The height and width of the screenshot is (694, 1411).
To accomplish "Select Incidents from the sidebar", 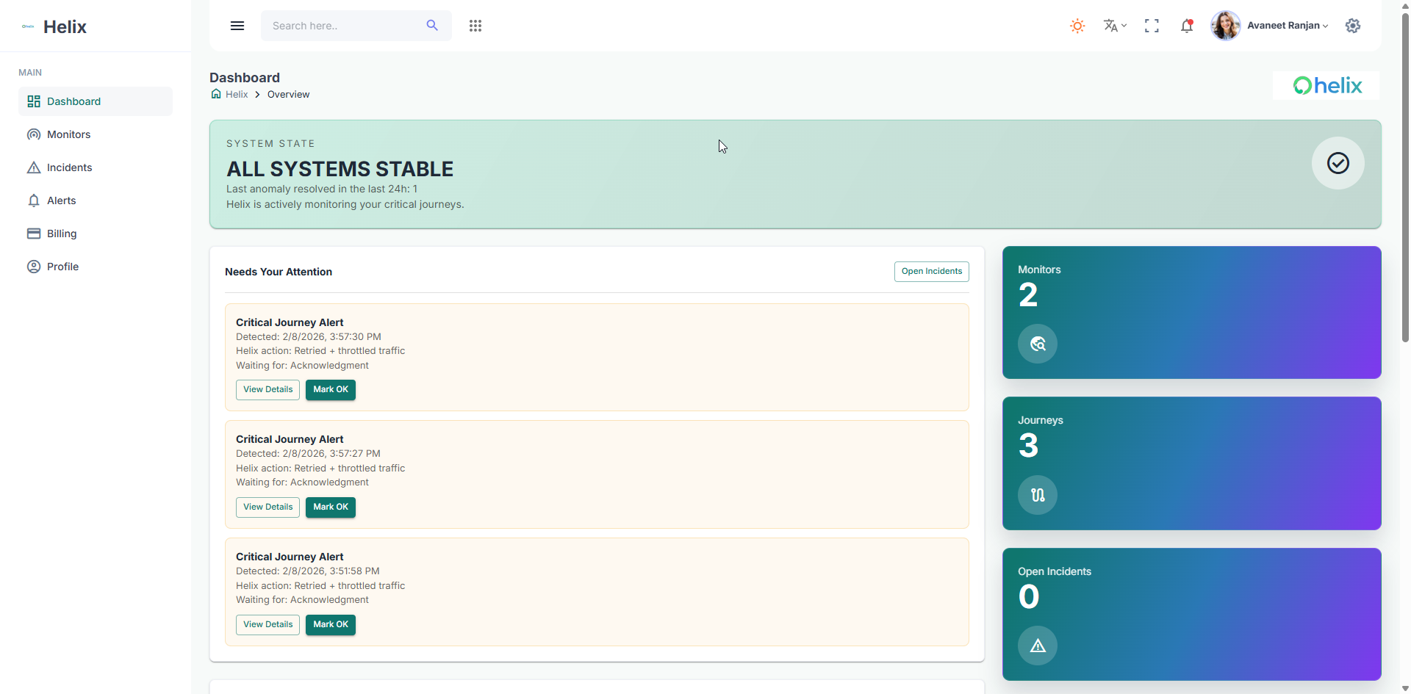I will coord(70,167).
